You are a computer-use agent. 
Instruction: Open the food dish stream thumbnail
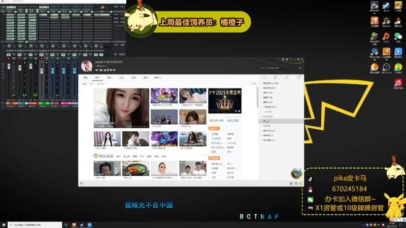point(136,168)
